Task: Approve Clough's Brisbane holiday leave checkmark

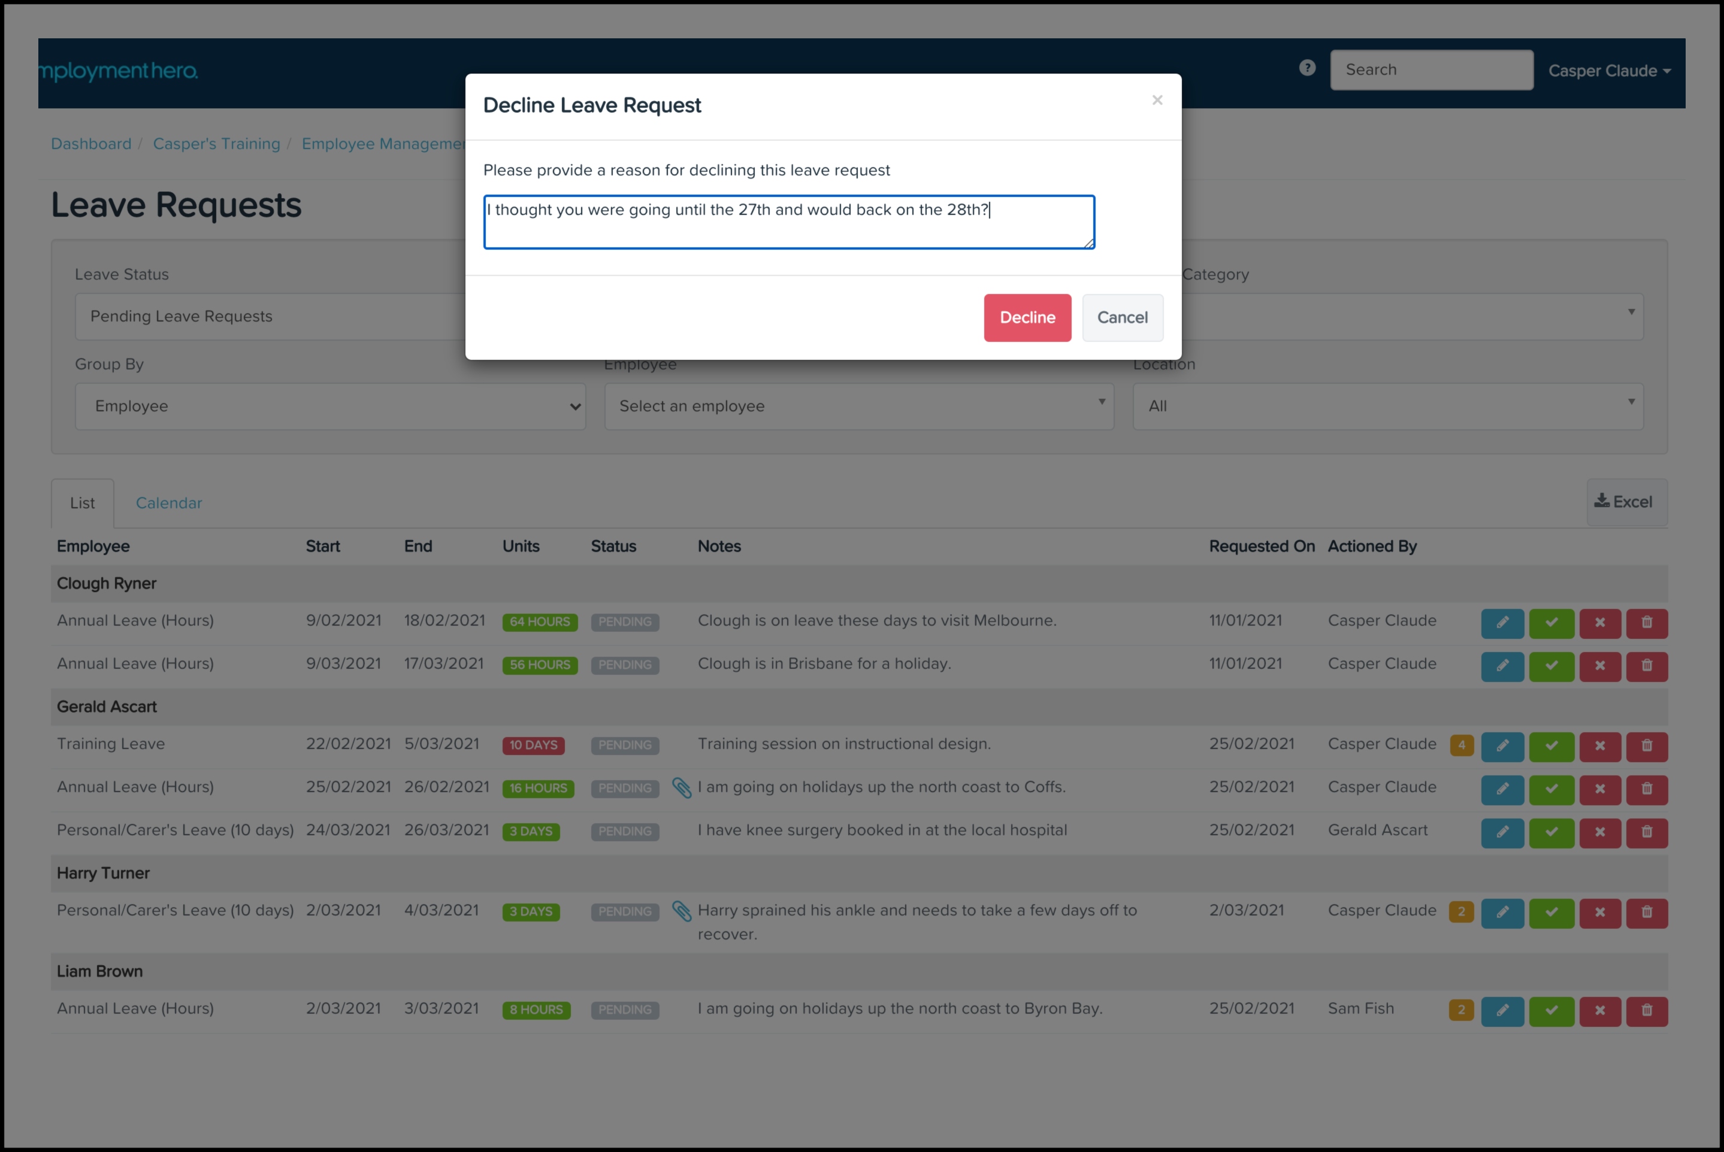Action: click(x=1551, y=666)
